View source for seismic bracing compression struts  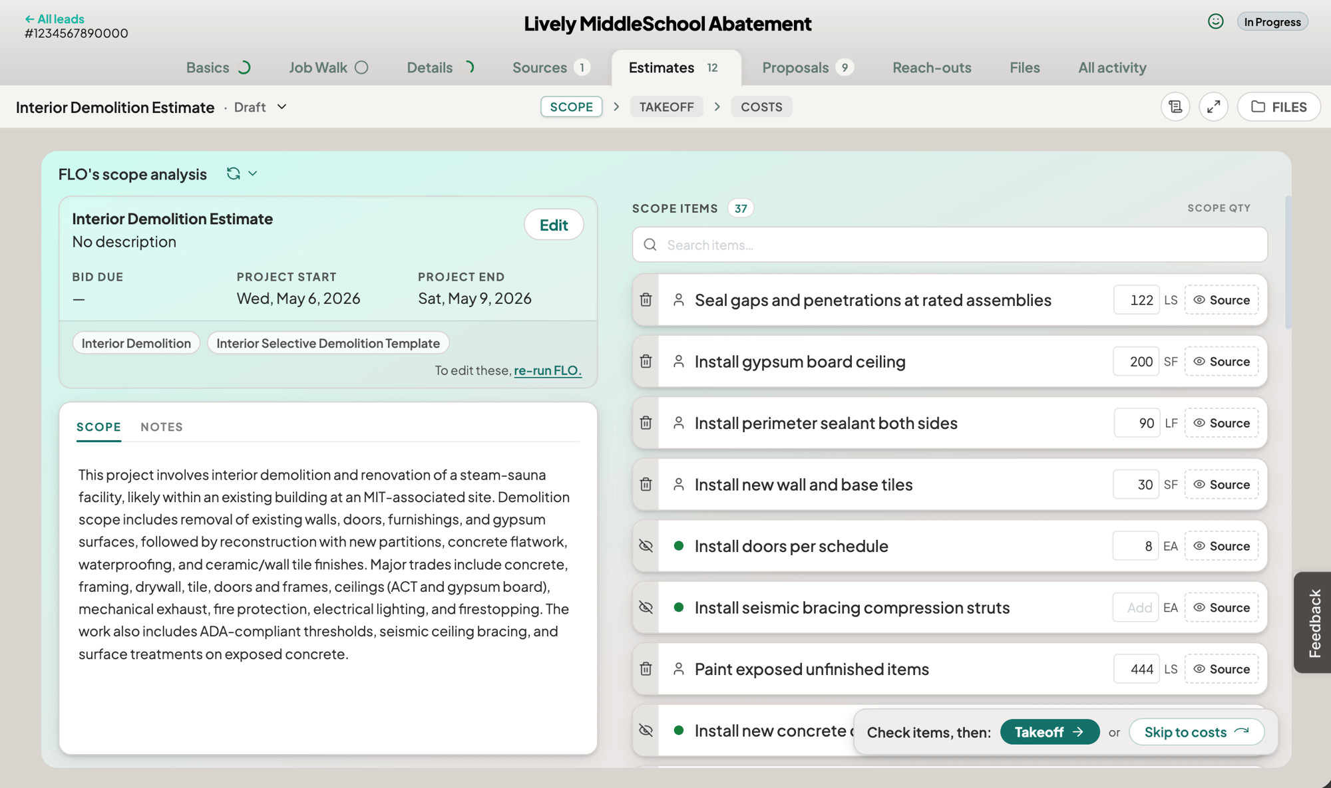point(1221,607)
